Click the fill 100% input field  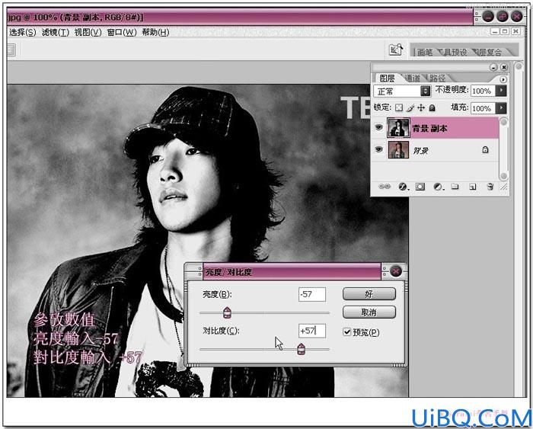[x=482, y=108]
